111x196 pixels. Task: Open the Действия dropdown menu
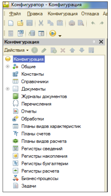16,50
